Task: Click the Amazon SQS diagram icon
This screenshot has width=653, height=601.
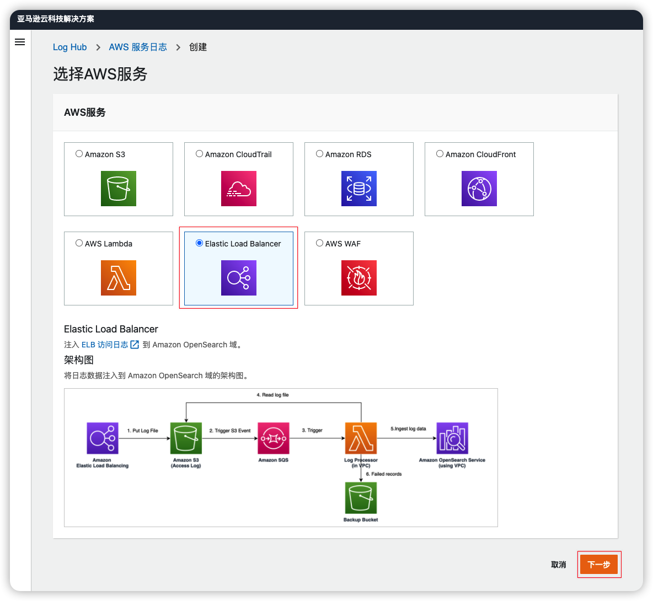Action: tap(274, 438)
